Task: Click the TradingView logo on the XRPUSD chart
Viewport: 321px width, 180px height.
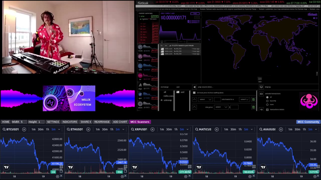Action: [135, 167]
